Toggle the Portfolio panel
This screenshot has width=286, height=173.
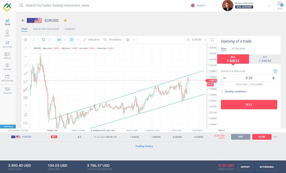pos(8,126)
